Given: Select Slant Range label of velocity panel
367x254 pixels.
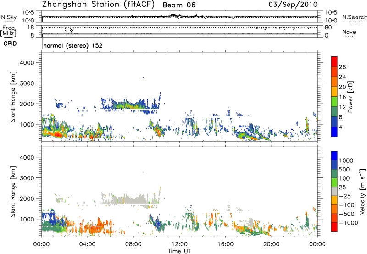Looking at the screenshot, I should point(13,192).
